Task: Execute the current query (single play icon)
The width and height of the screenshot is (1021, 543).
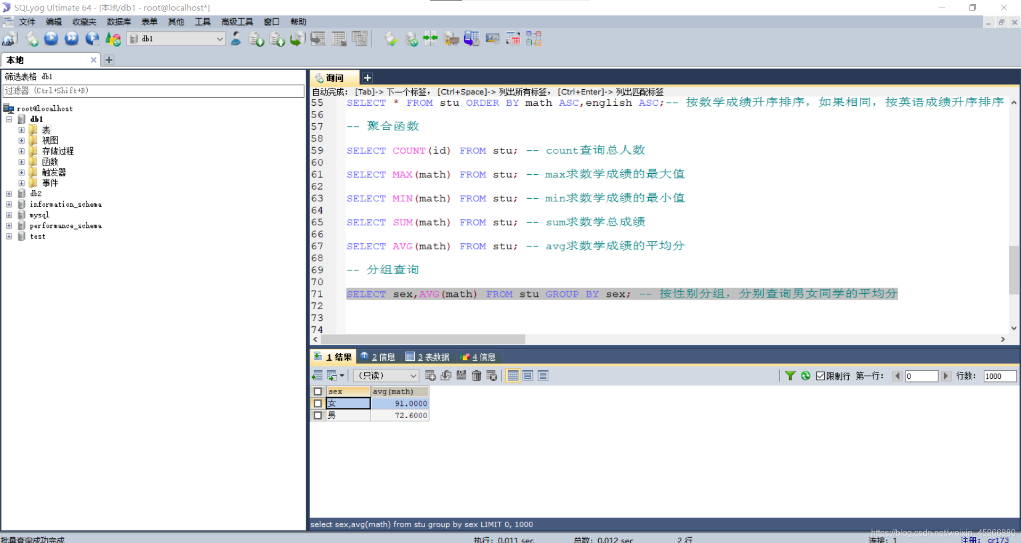Action: [51, 39]
